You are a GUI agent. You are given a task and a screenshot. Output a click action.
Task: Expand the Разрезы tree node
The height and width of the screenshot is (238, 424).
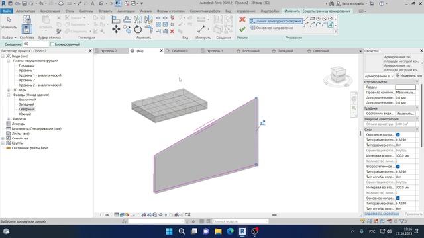coord(9,119)
